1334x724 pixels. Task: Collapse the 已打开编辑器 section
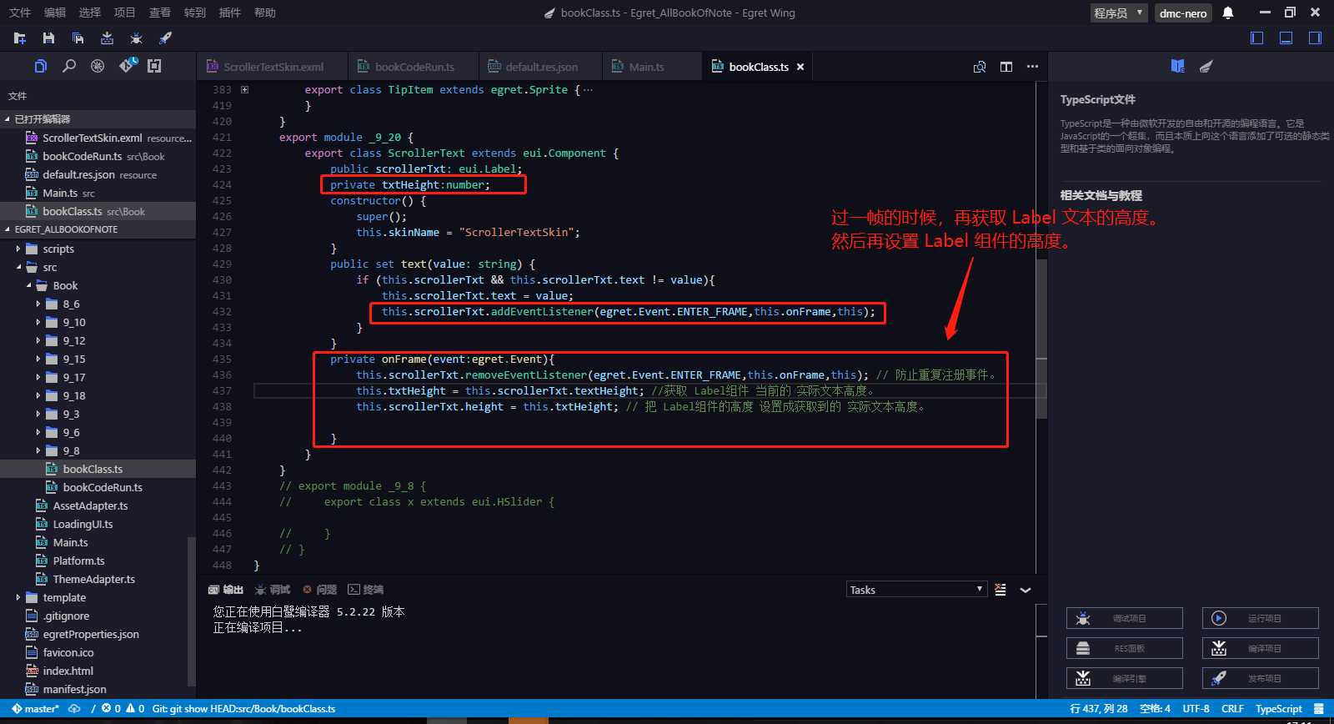(x=98, y=119)
